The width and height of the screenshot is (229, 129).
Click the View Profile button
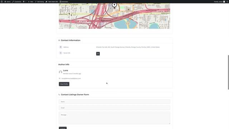(64, 84)
